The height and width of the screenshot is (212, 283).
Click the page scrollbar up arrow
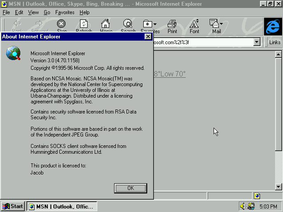(278, 54)
